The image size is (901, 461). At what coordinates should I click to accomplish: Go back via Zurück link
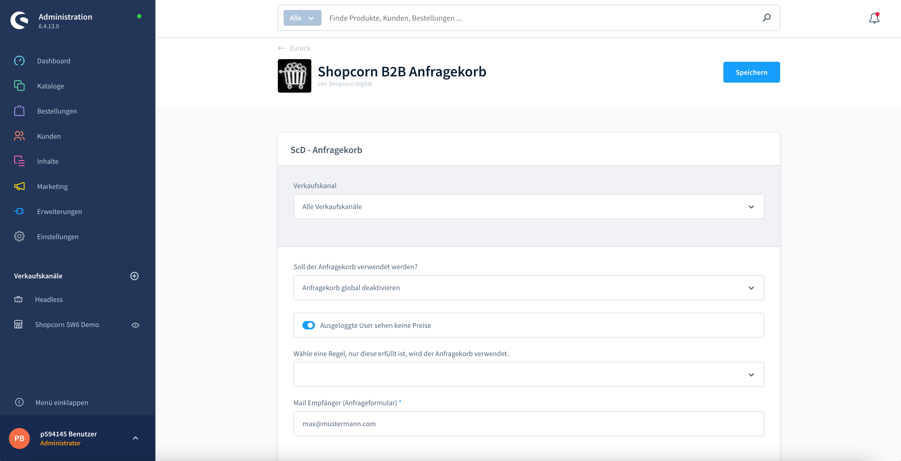[x=300, y=48]
